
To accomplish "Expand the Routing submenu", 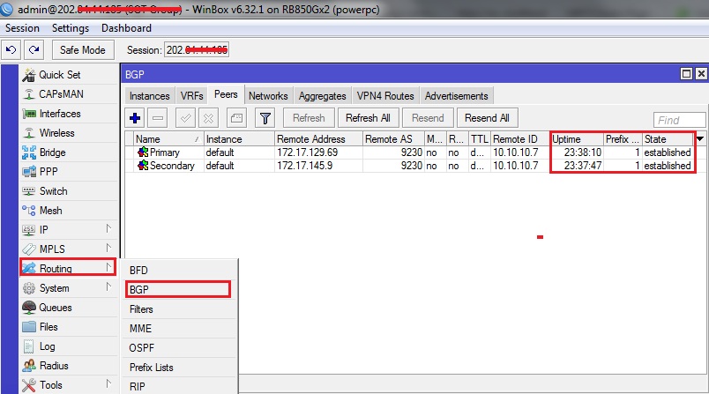I will [69, 268].
